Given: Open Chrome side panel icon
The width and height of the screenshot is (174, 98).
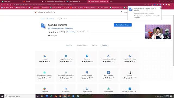Looking at the screenshot, I should 166,5.
